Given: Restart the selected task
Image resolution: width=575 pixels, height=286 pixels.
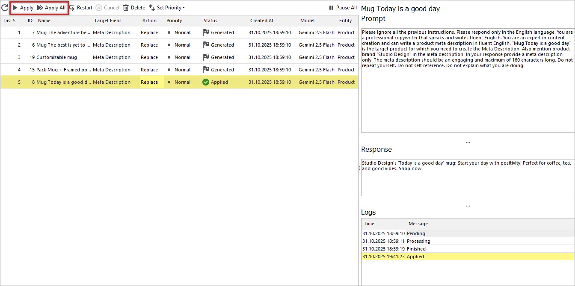Looking at the screenshot, I should [81, 8].
